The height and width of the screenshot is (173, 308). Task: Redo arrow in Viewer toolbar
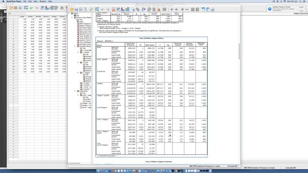click(107, 10)
